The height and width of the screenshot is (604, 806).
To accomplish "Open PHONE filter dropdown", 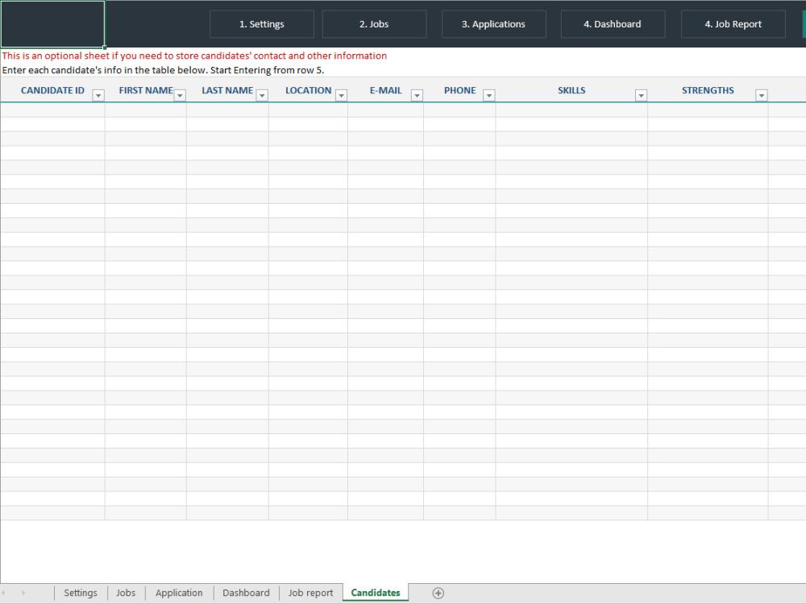I will coord(488,95).
